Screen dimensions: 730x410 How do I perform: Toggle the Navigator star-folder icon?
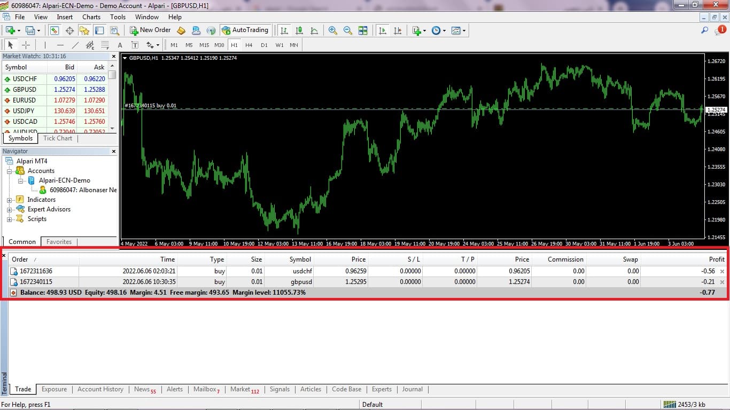coord(84,30)
